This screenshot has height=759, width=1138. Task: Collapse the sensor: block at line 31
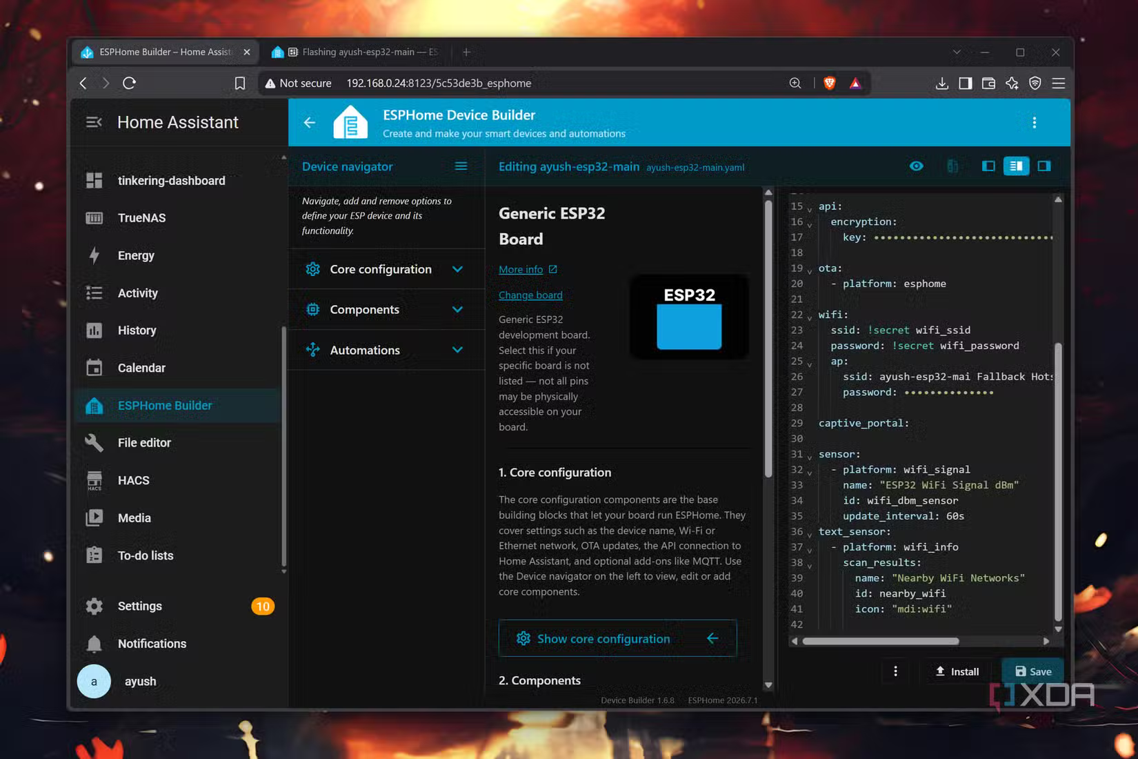810,456
